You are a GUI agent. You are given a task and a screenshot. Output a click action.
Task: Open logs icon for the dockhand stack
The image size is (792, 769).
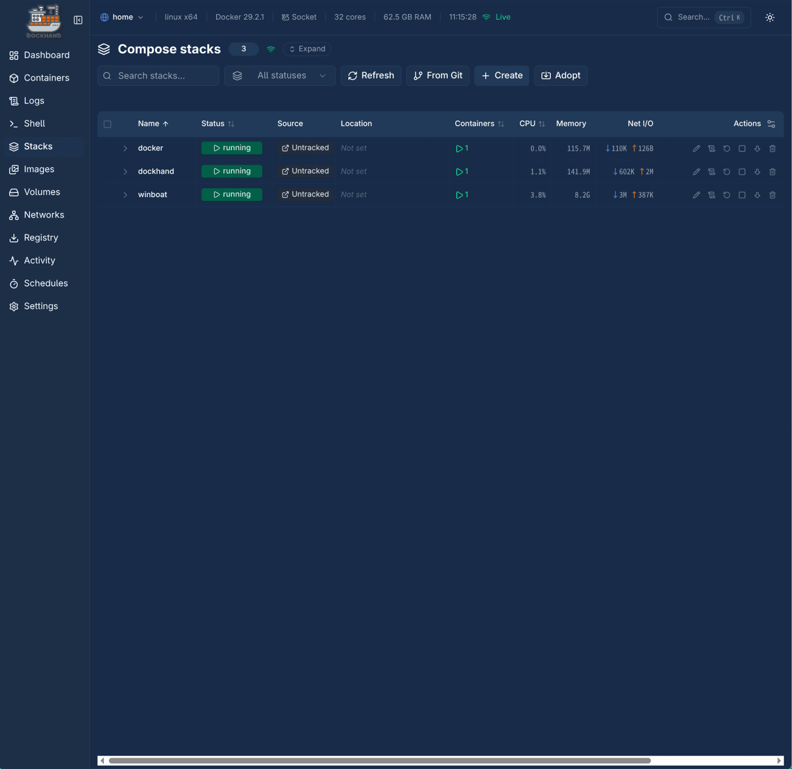pyautogui.click(x=712, y=172)
